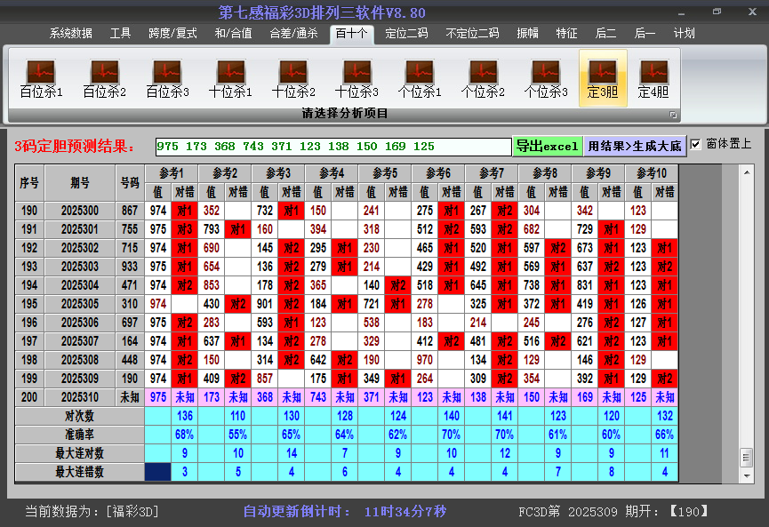Open the 定位二码 tab
This screenshot has height=527, width=769.
click(406, 33)
